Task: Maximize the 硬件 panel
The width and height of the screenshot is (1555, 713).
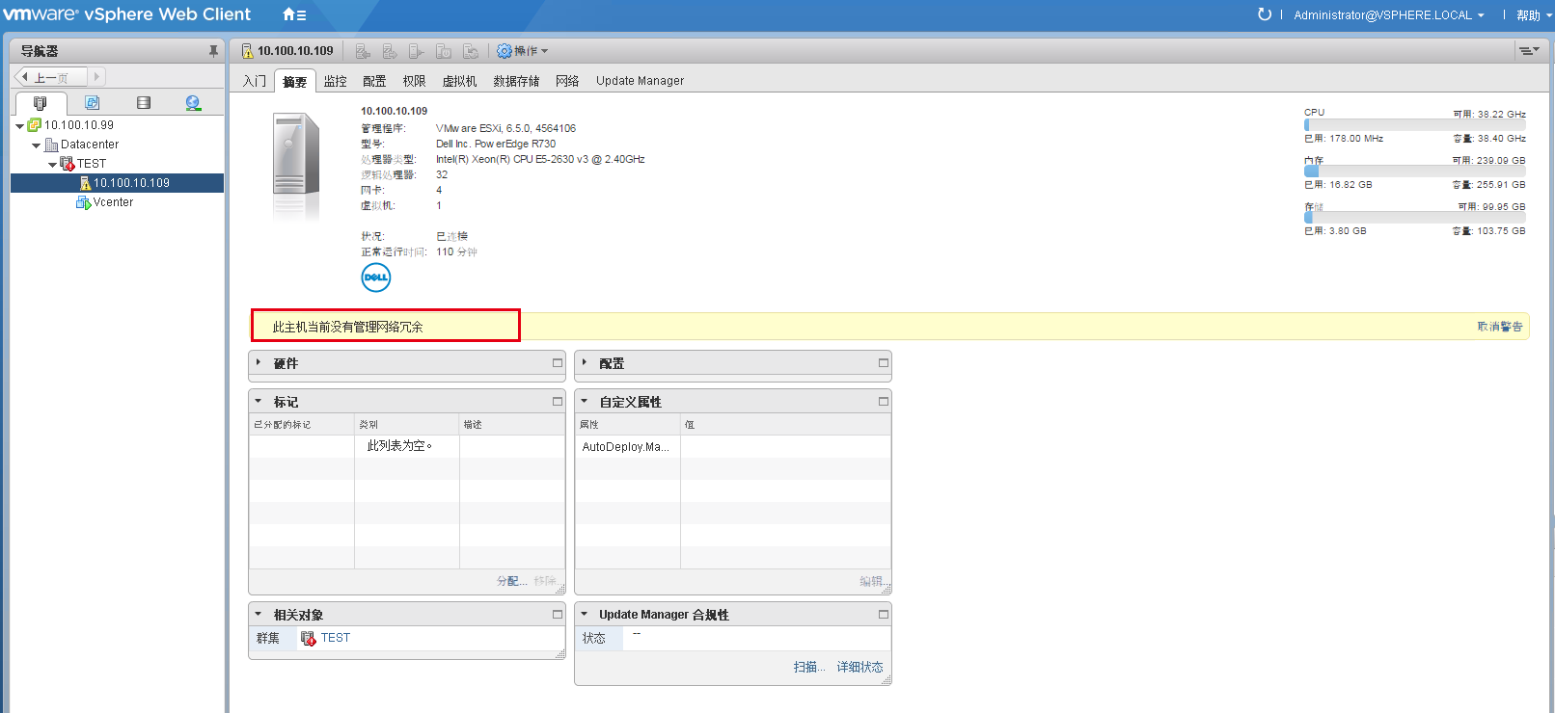Action: tap(558, 363)
